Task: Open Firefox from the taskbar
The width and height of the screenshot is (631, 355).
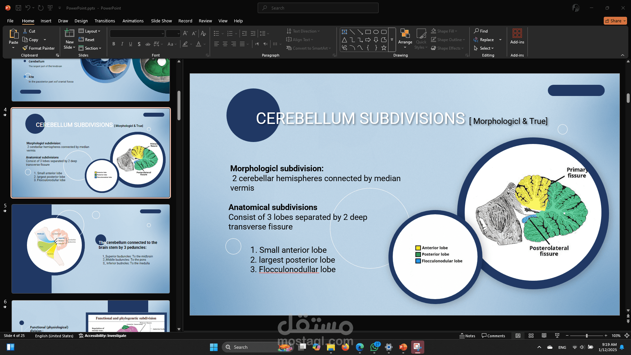Action: pos(345,347)
